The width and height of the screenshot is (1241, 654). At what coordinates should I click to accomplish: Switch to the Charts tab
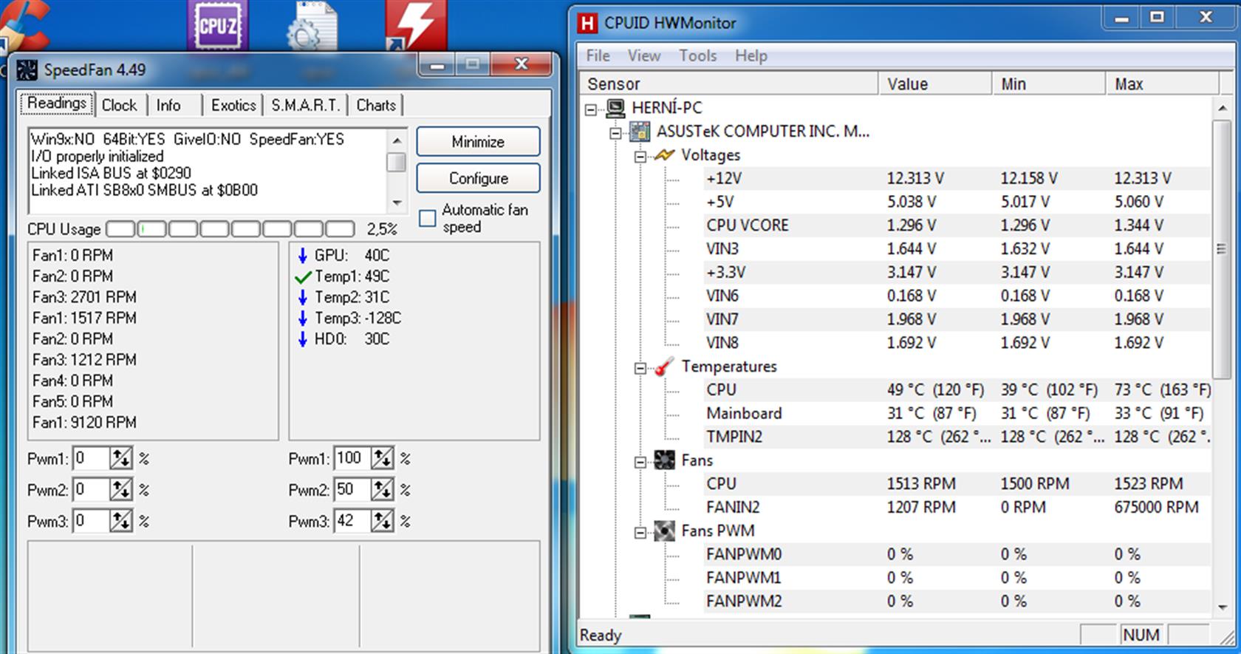pos(376,105)
